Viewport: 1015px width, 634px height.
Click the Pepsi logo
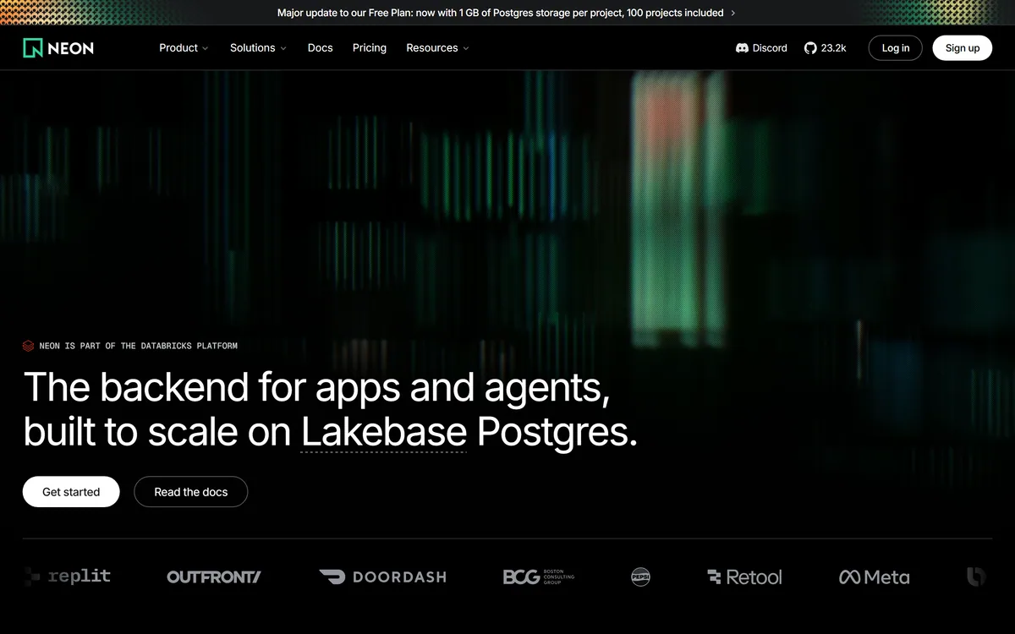pyautogui.click(x=640, y=577)
